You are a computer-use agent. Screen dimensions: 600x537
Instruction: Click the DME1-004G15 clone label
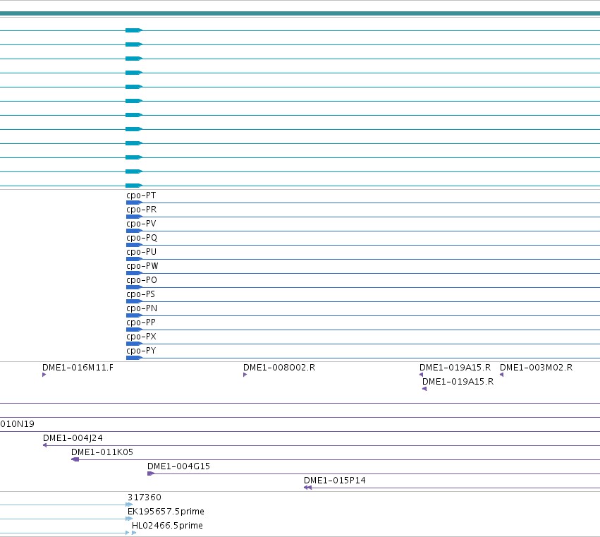[178, 466]
